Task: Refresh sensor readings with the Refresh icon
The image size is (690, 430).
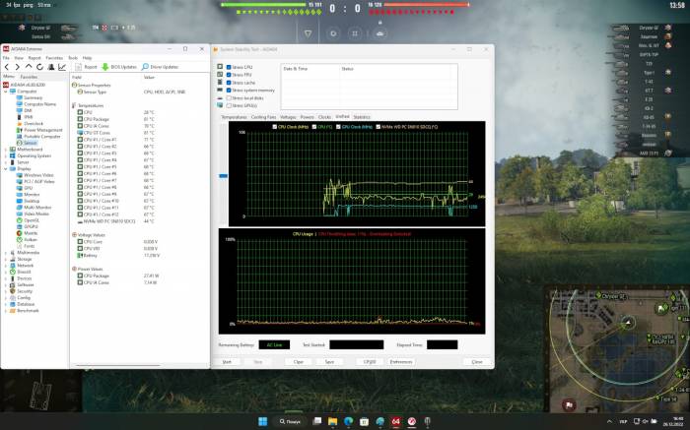Action: pyautogui.click(x=39, y=67)
